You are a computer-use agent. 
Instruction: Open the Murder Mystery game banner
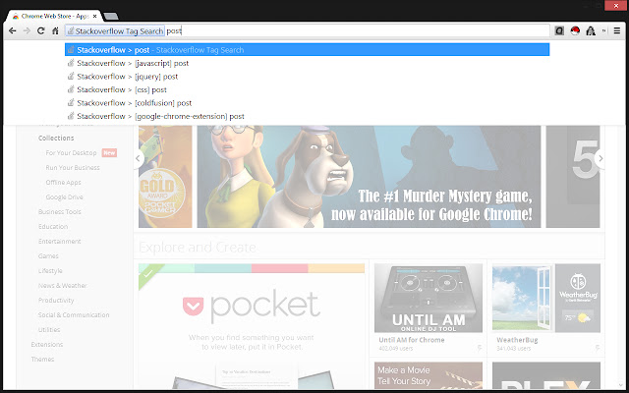pos(369,177)
